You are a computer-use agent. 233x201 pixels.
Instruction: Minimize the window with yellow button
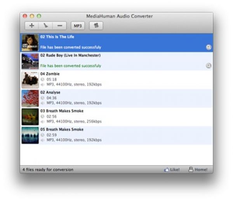tap(32, 16)
